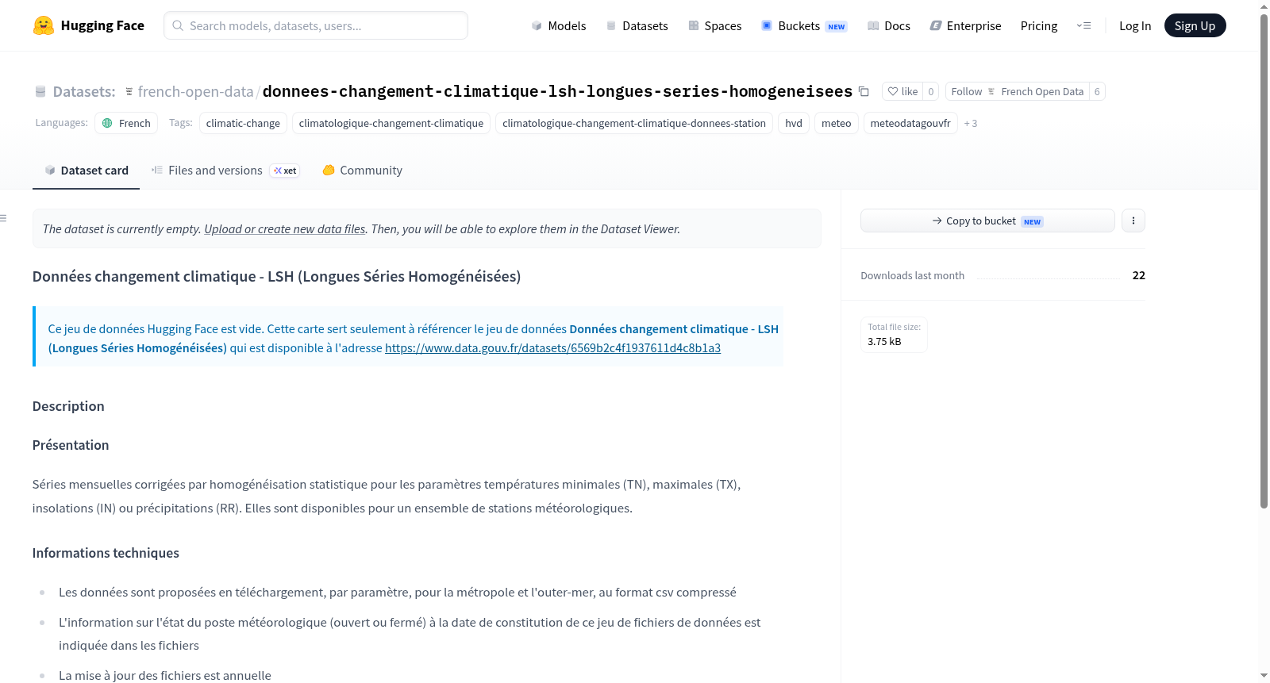Click the like heart button

click(902, 91)
